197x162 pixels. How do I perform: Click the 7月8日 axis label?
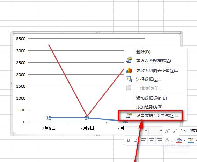tap(49, 128)
